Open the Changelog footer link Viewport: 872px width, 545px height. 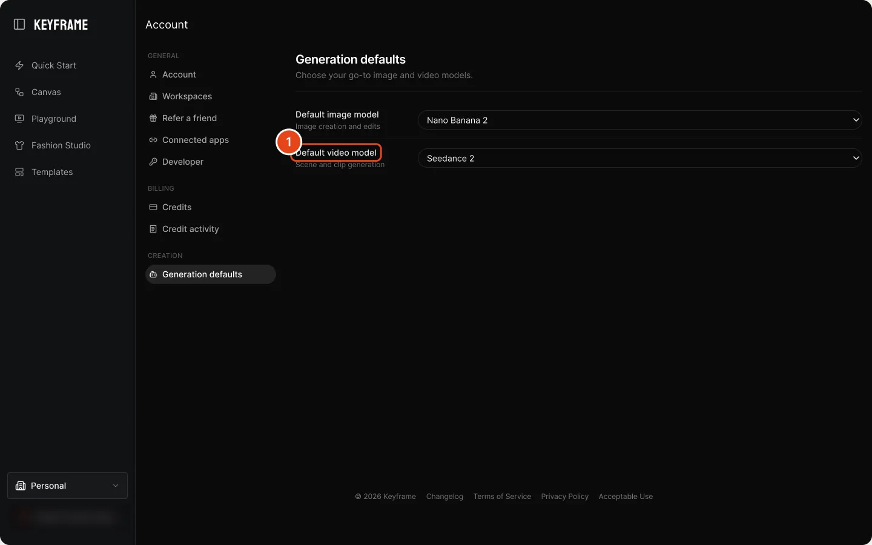(444, 497)
